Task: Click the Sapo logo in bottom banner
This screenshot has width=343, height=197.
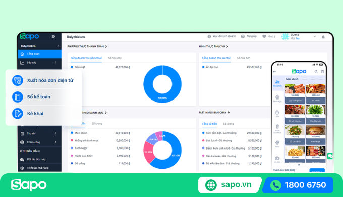Action: 29,185
